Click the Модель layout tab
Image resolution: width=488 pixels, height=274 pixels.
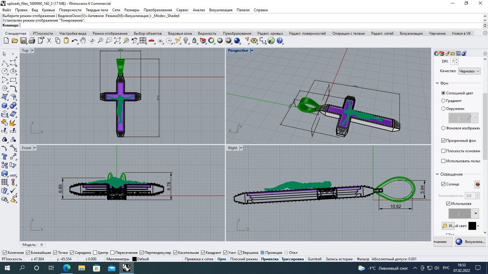click(29, 244)
